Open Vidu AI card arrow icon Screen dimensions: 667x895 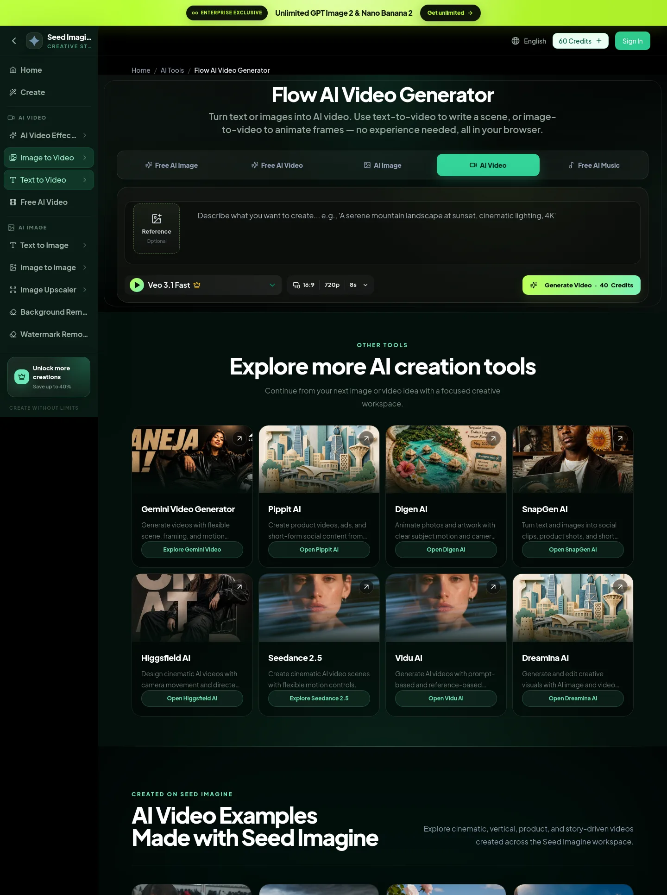pos(493,587)
